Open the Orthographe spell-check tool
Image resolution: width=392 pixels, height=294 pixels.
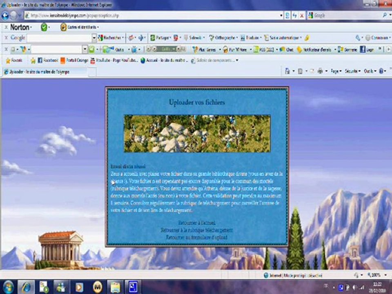[223, 38]
